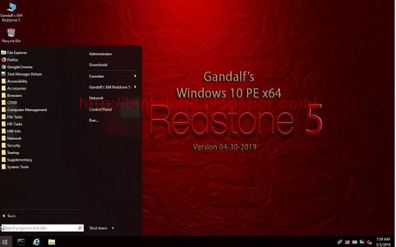Image resolution: width=396 pixels, height=247 pixels.
Task: Click the Shut down button
Action: (98, 228)
